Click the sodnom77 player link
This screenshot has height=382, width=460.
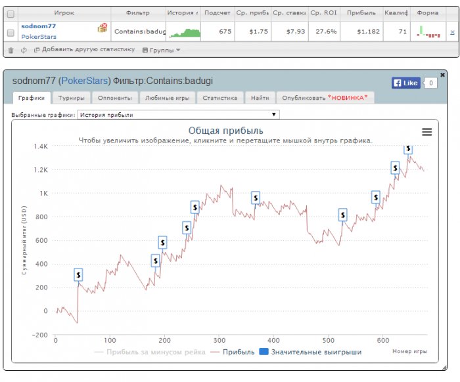click(x=38, y=26)
